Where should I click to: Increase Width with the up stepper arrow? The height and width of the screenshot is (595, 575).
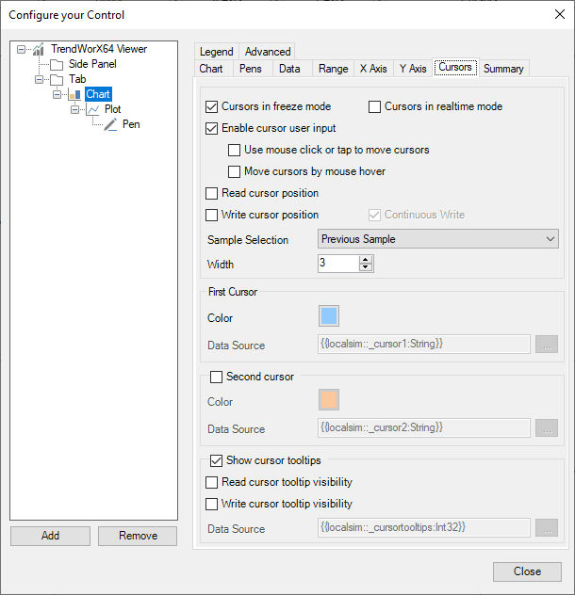[366, 259]
